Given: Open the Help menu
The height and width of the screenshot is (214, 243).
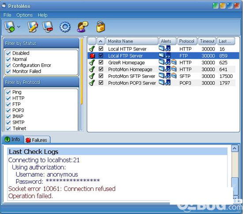Looking at the screenshot, I should tap(42, 15).
